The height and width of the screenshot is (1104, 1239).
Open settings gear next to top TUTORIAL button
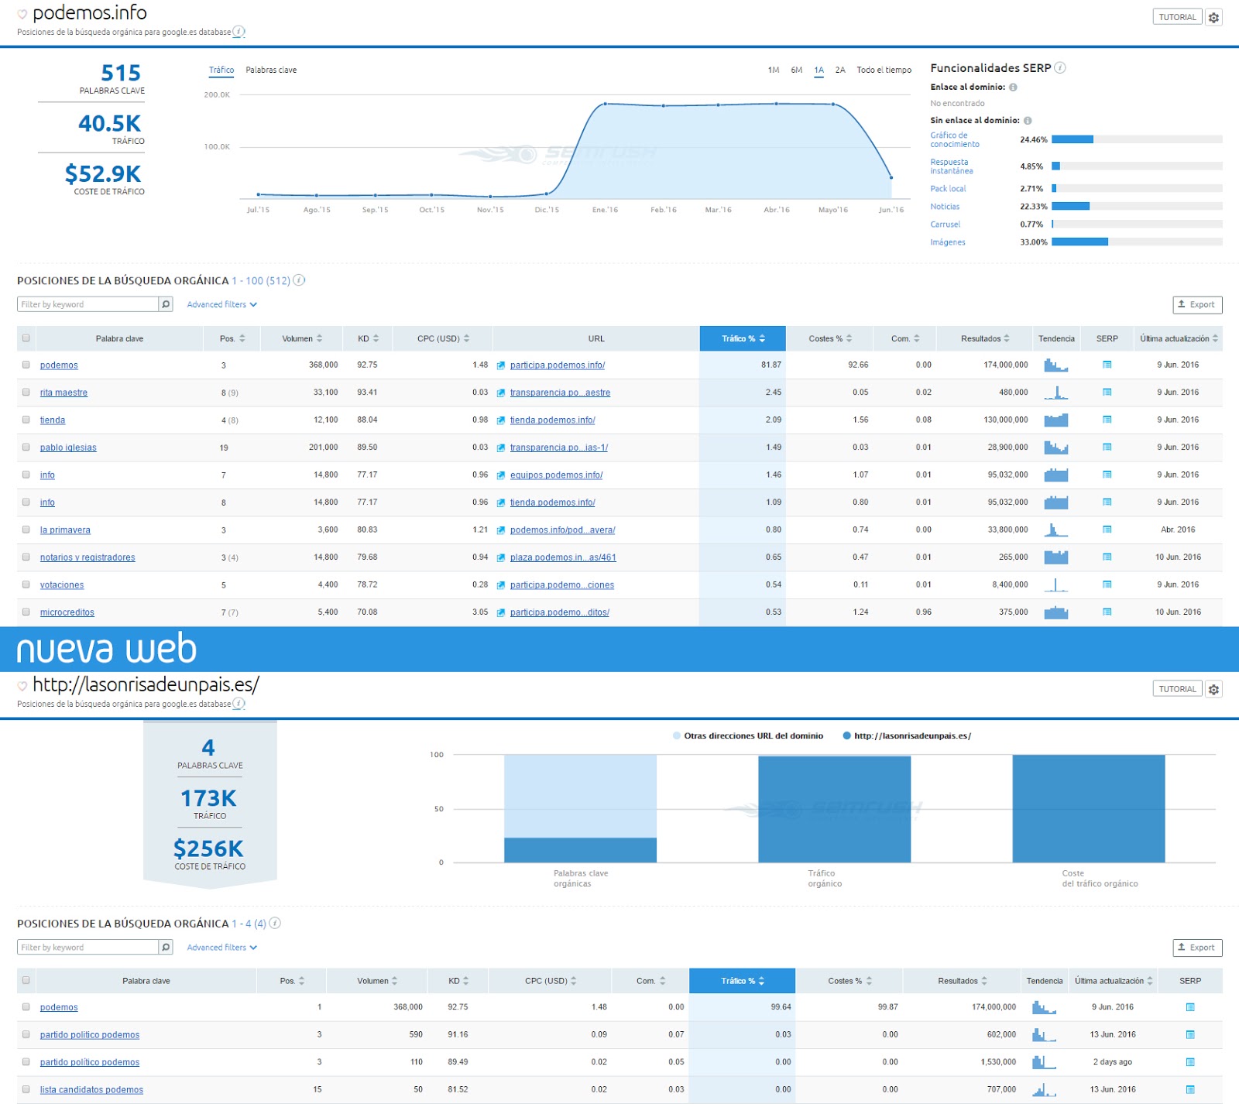click(1213, 17)
